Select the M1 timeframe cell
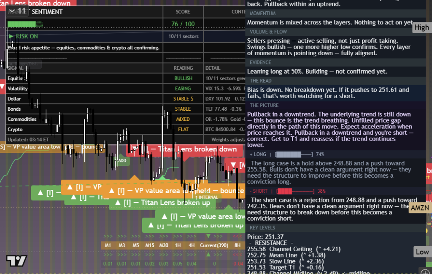This screenshot has height=274, width=432. point(108,245)
